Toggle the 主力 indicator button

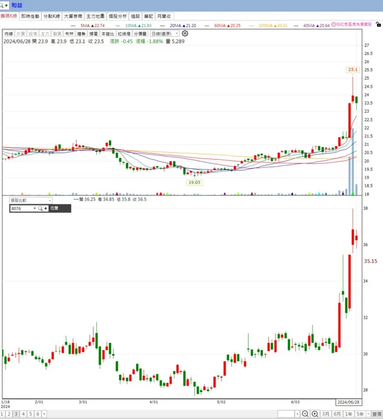[45, 34]
